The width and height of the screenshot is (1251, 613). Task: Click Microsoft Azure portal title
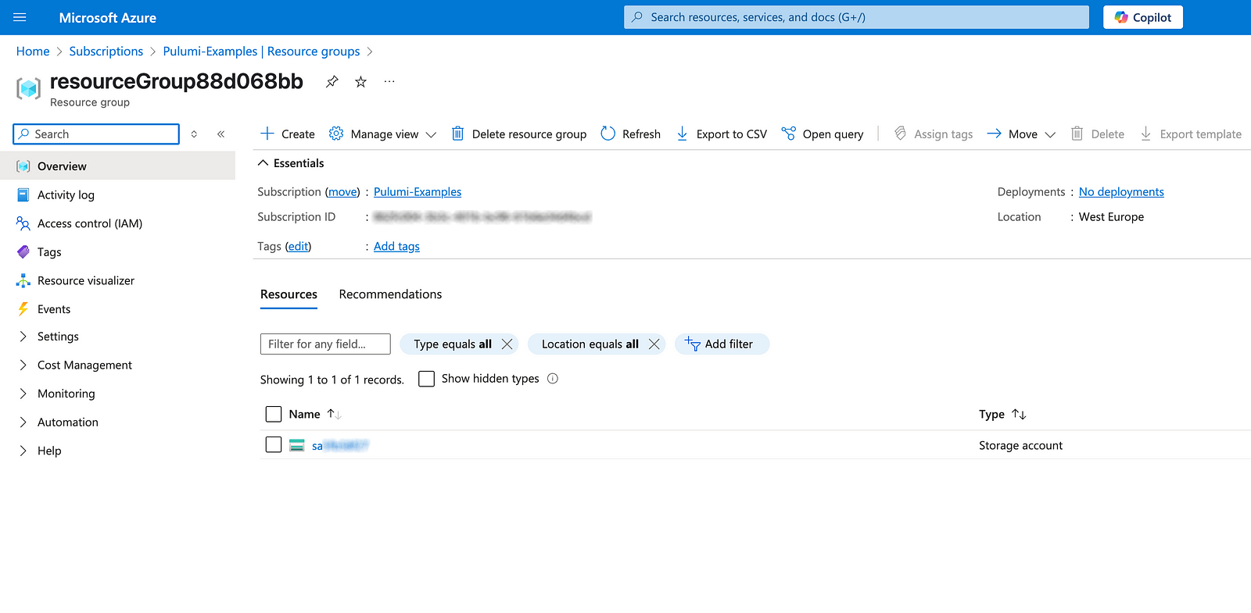[108, 18]
